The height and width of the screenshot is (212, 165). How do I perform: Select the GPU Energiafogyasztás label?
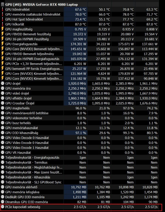[21, 44]
